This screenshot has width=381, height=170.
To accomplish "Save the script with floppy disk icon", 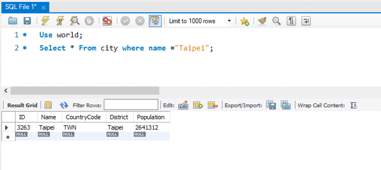I will (27, 21).
